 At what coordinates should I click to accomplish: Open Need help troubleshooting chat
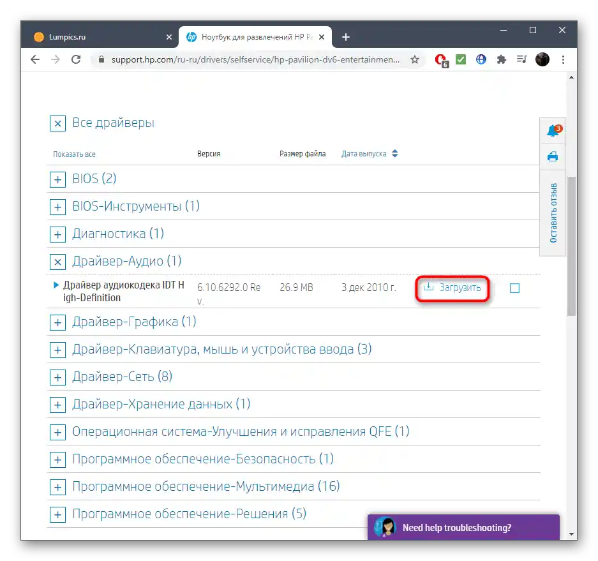coord(463,527)
